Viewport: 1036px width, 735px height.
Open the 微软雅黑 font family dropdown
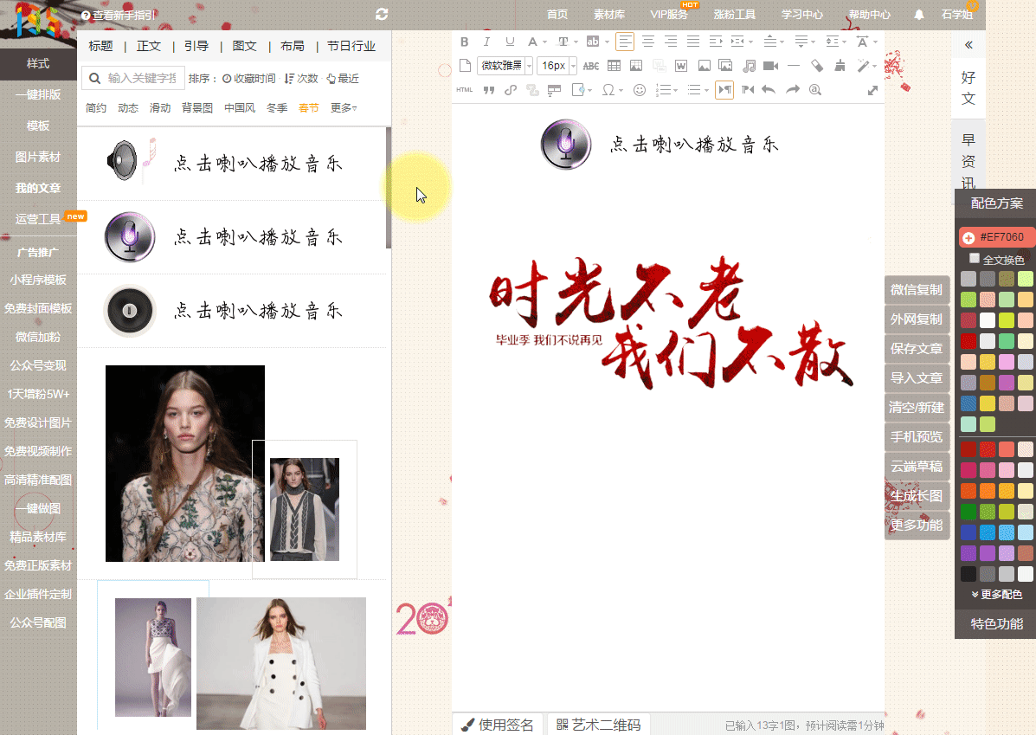pyautogui.click(x=505, y=66)
